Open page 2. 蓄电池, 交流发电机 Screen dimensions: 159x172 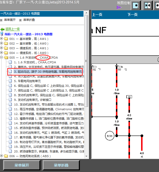coord(49,67)
